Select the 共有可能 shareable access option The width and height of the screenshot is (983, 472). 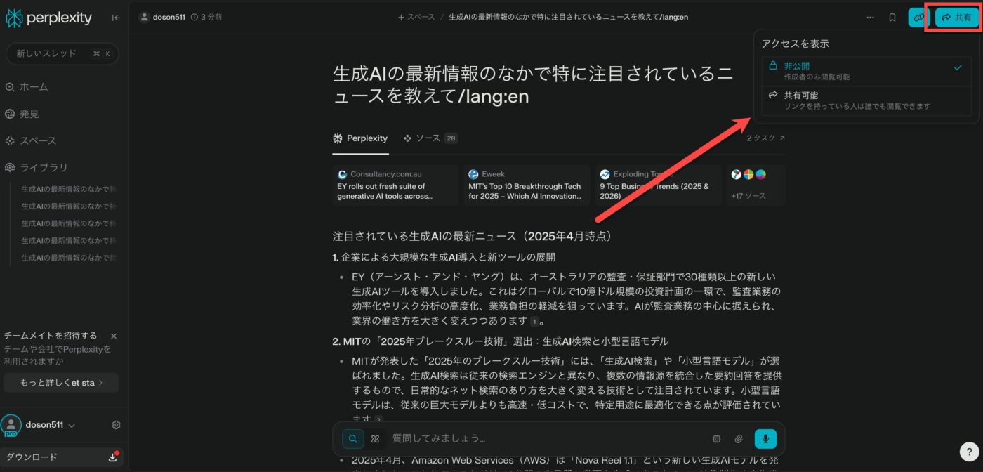pos(866,100)
